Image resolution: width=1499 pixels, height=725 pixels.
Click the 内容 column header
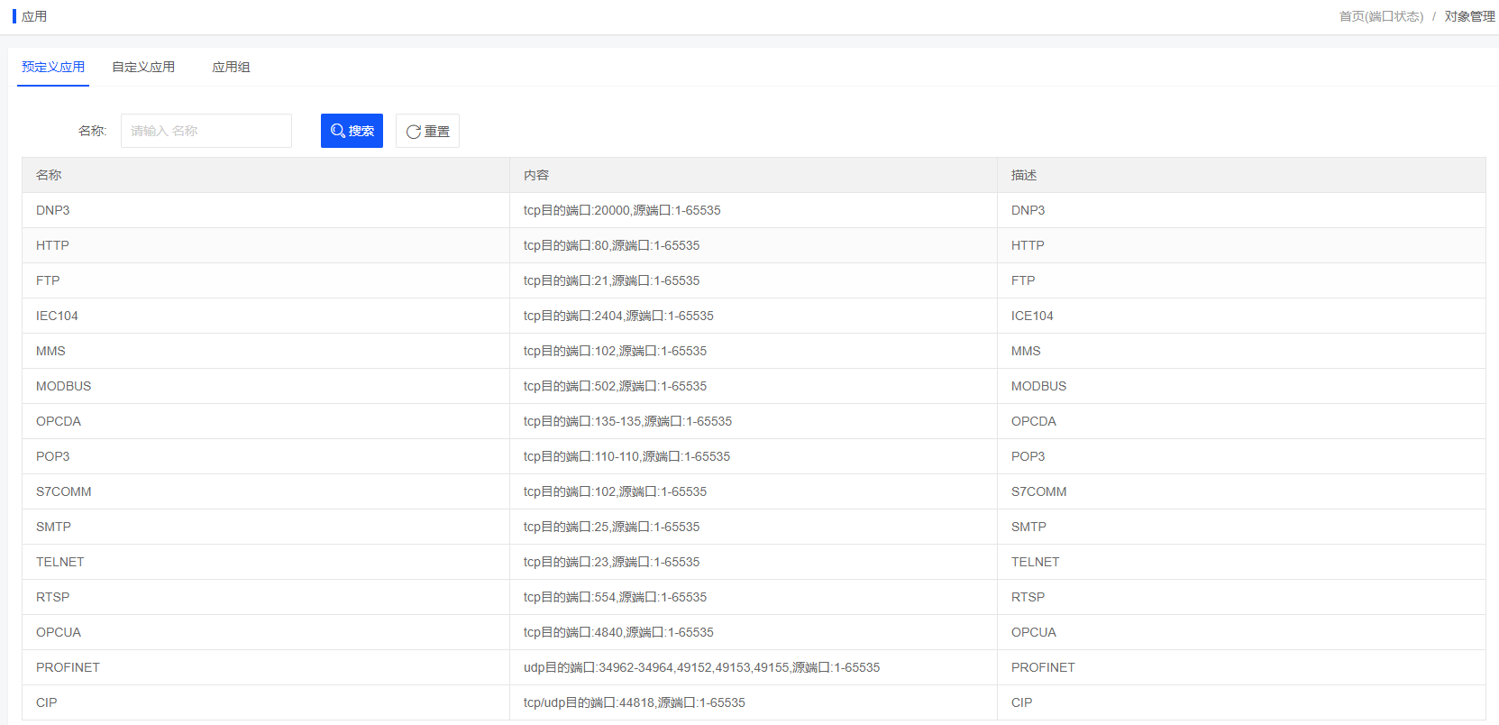coord(754,175)
